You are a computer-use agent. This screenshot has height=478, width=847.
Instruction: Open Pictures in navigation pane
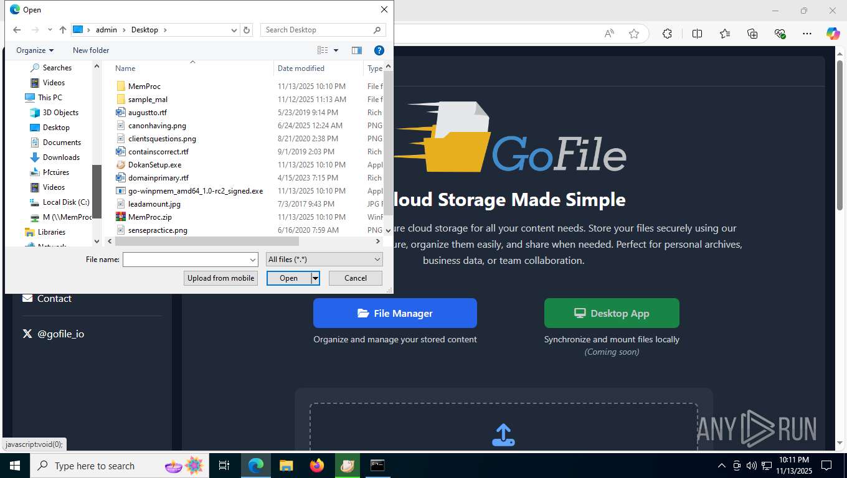(56, 172)
